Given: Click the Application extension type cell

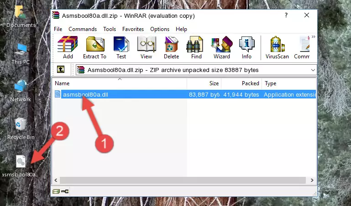Looking at the screenshot, I should tap(290, 95).
